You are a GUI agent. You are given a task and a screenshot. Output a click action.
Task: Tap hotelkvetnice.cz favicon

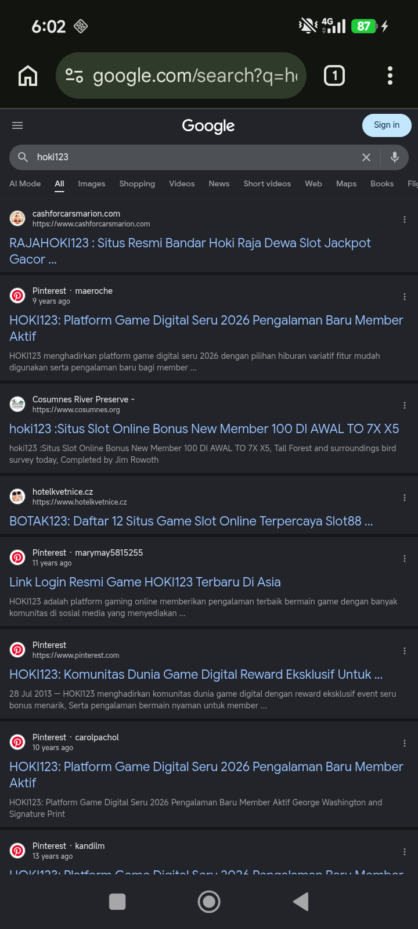click(x=17, y=496)
